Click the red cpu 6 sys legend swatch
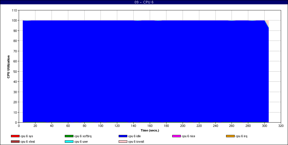This screenshot has height=145, width=288. (15, 136)
